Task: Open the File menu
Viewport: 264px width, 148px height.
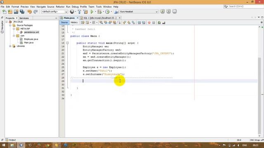Action: pos(2,7)
